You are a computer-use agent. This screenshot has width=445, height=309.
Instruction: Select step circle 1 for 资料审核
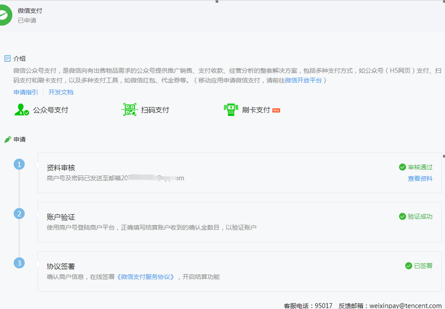coord(19,164)
